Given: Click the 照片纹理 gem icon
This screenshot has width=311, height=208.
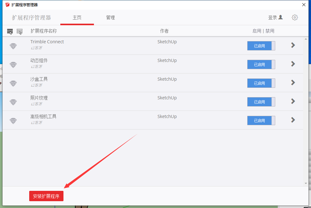Looking at the screenshot, I should coord(13,102).
